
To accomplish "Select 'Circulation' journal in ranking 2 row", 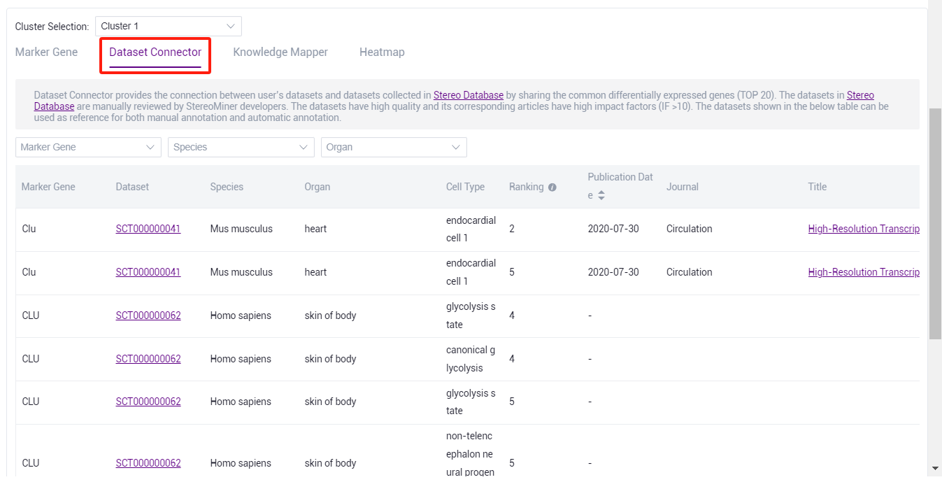I will [690, 229].
